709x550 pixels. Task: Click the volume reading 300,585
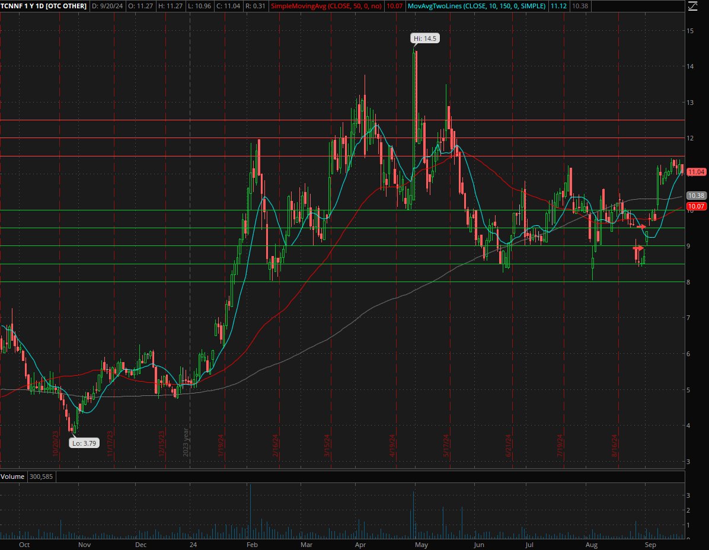click(41, 477)
